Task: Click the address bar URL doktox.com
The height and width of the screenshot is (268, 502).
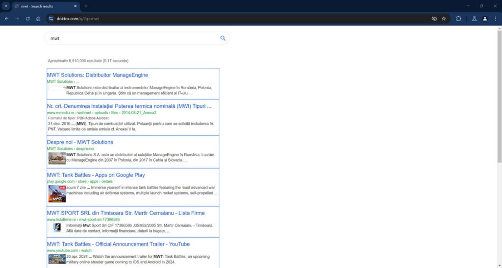Action: (78, 19)
